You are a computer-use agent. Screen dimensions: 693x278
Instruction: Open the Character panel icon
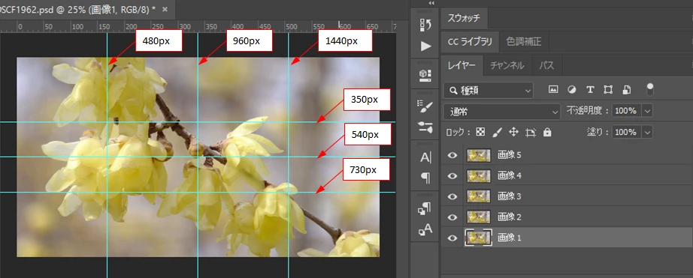425,157
